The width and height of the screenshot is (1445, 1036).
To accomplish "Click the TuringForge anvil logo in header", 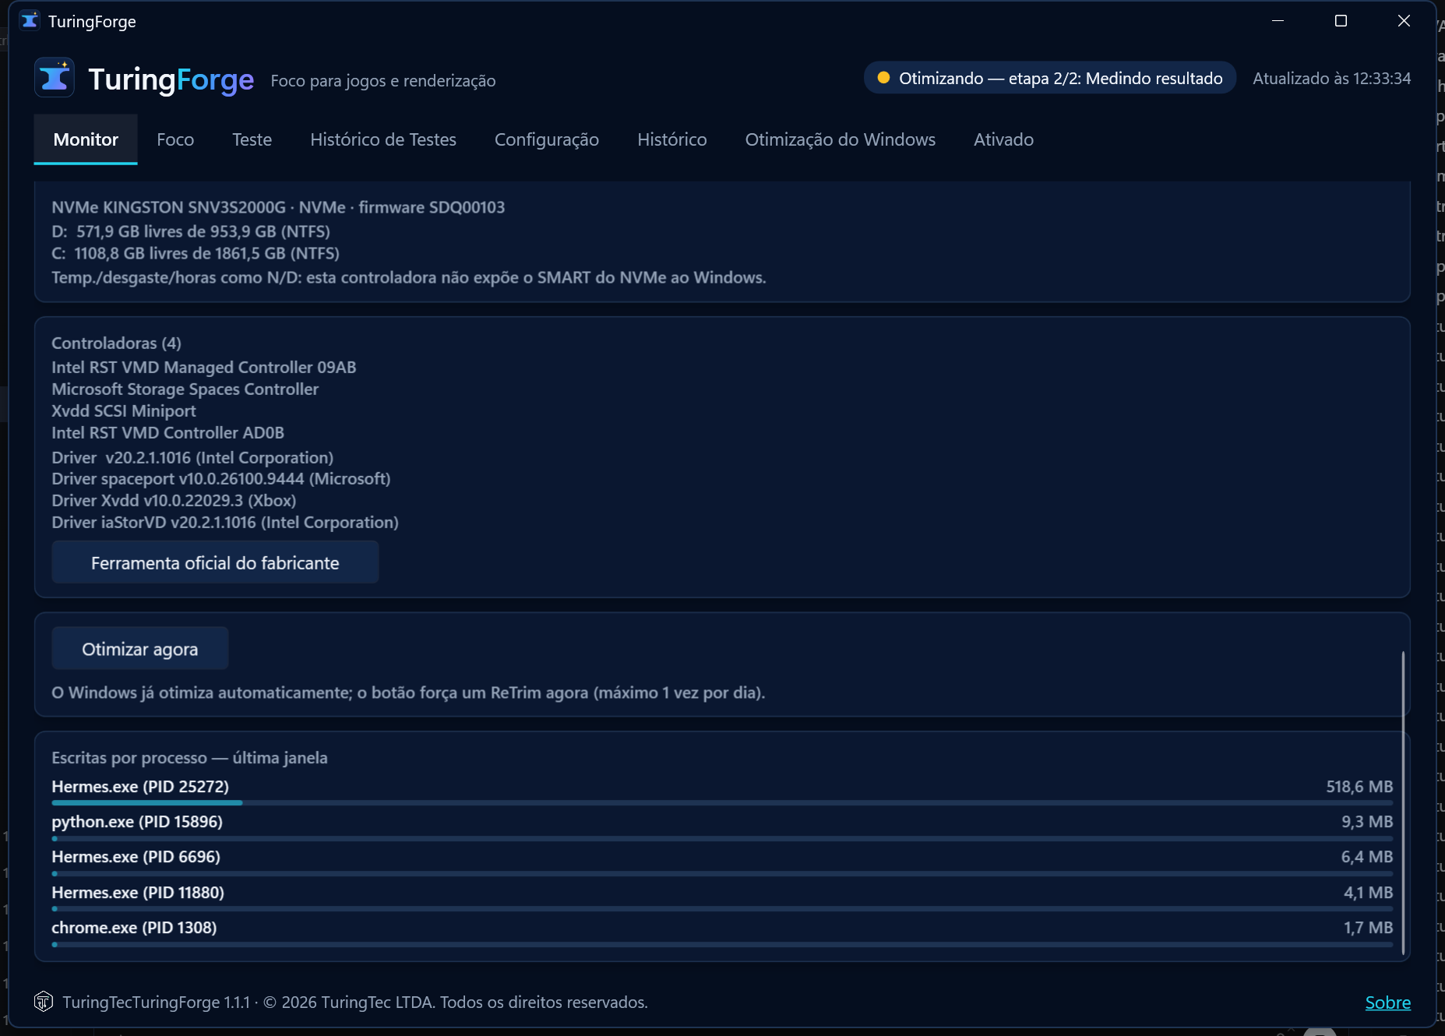I will pos(55,78).
